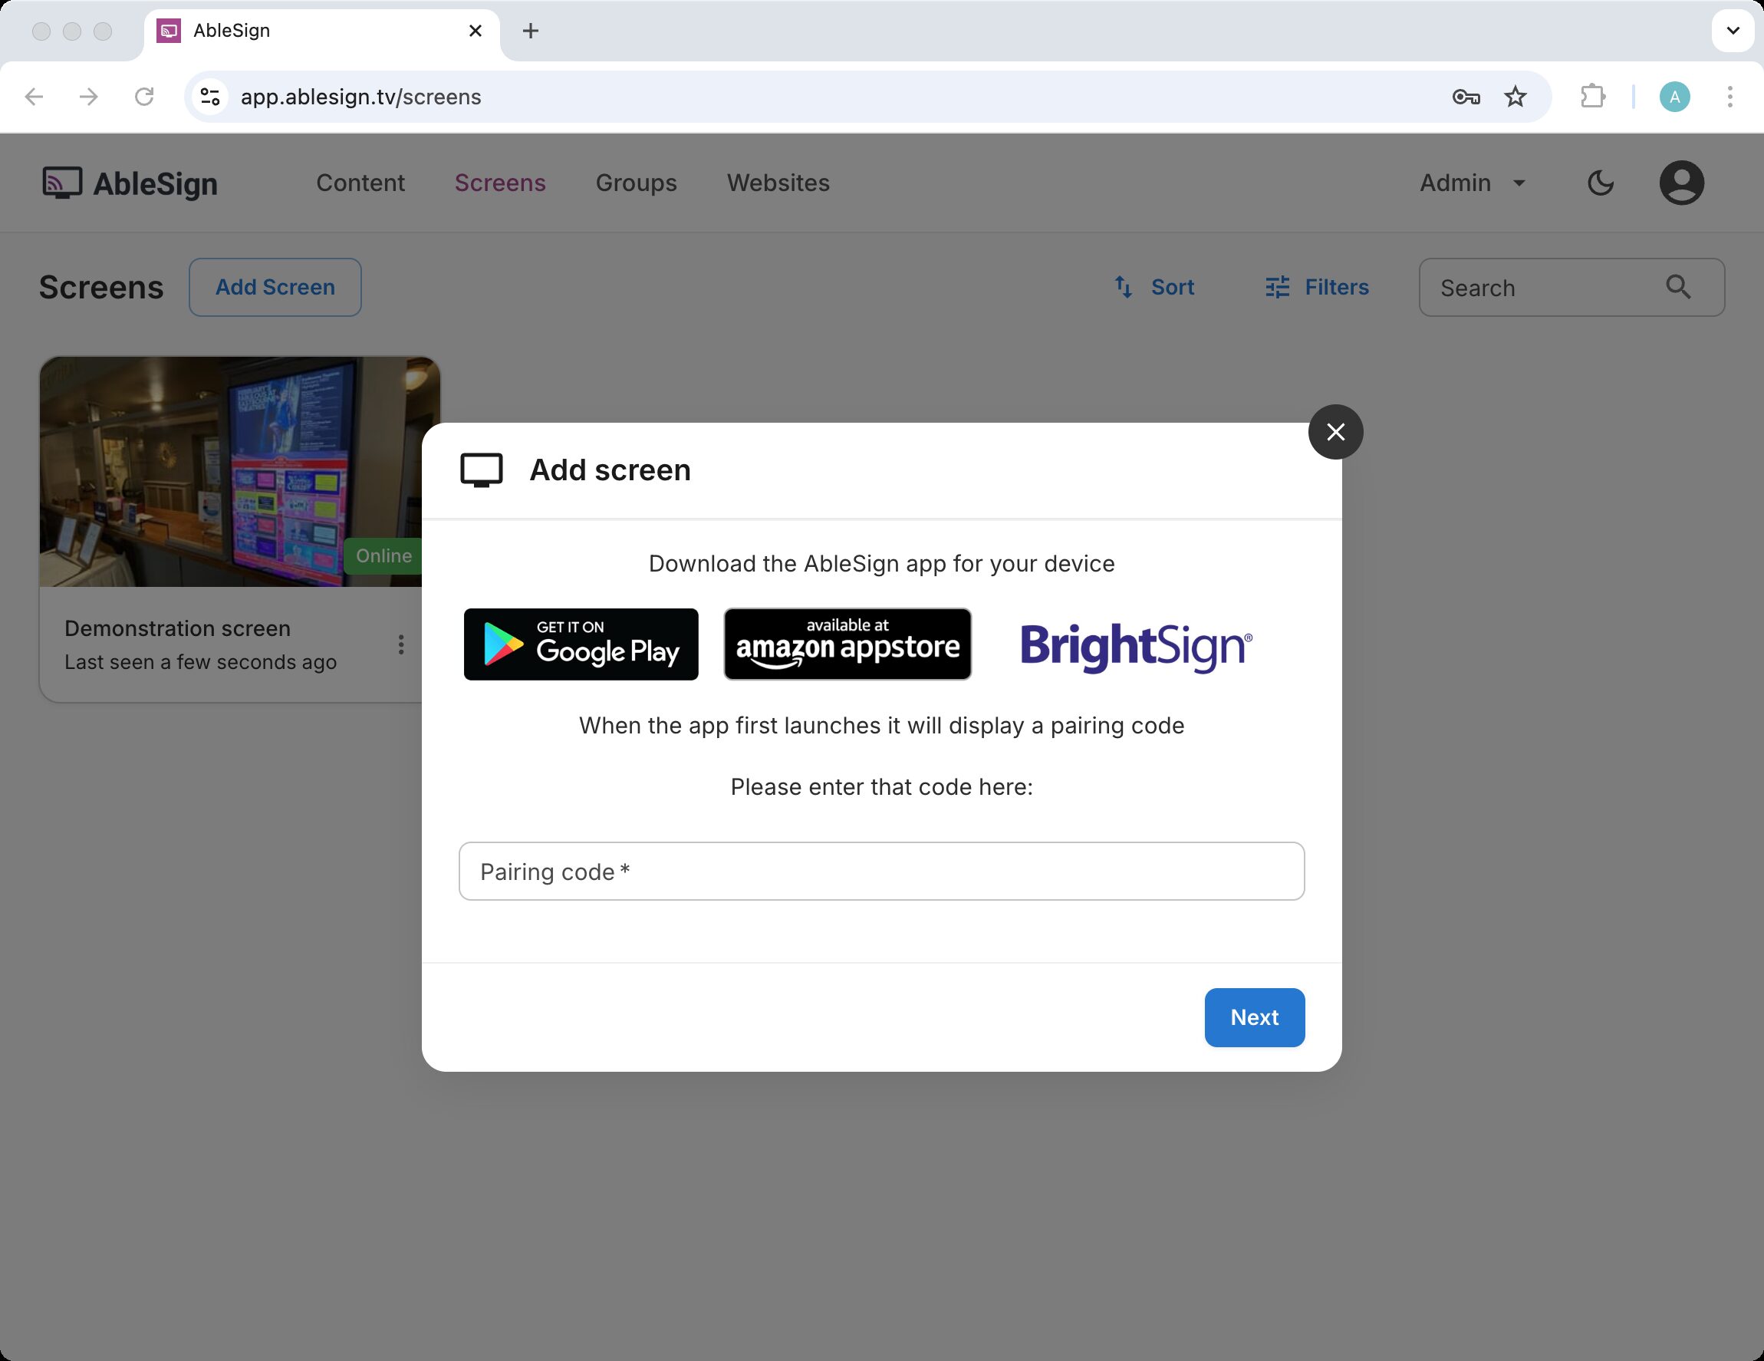Bookmark page with star icon

[x=1516, y=97]
